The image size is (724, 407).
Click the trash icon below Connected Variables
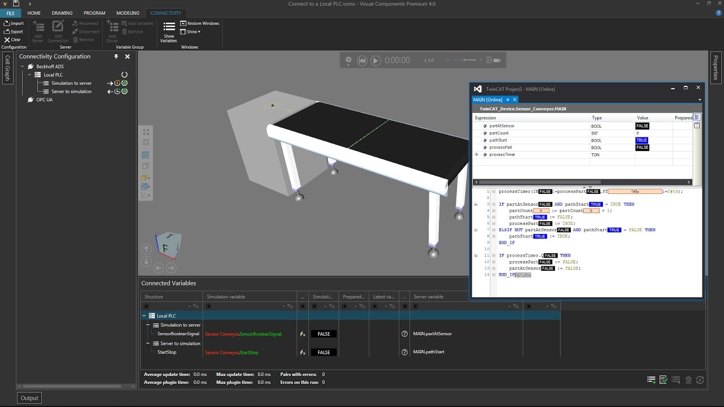click(688, 379)
